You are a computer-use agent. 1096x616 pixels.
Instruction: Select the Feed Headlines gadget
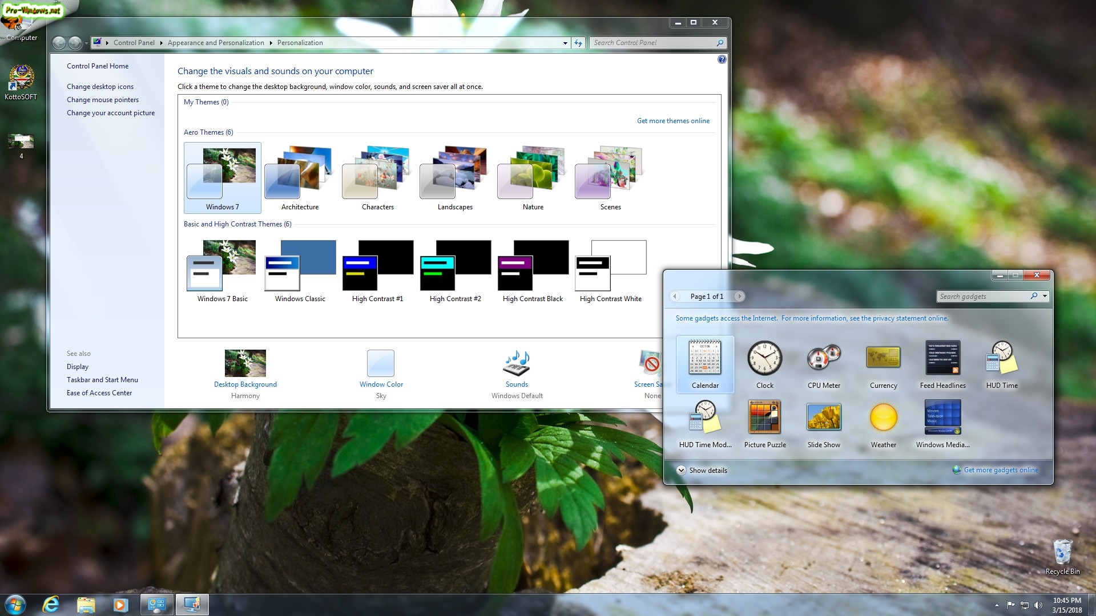[x=942, y=359]
